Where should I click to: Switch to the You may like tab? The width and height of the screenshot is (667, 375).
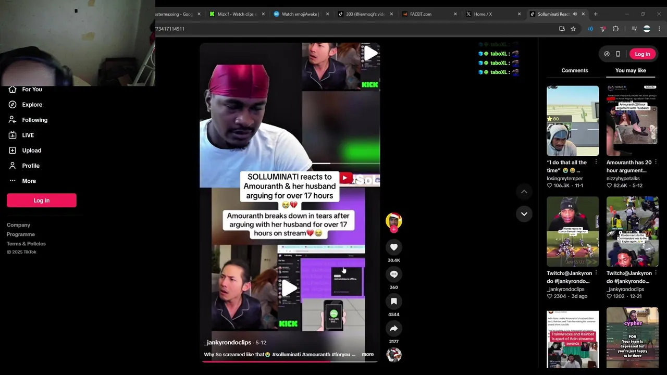(631, 70)
